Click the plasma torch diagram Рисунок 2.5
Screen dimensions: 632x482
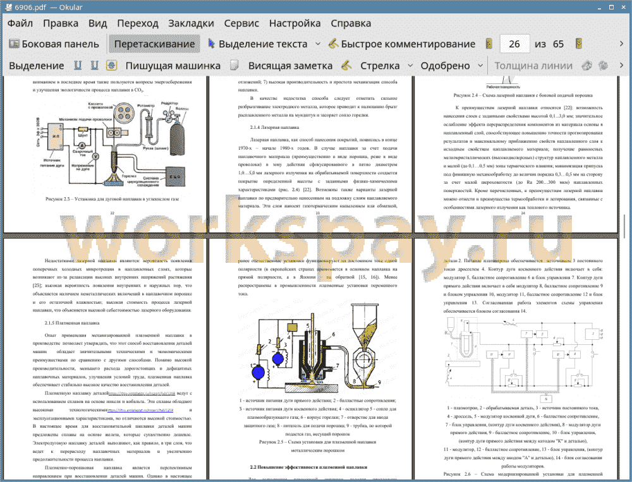319,349
